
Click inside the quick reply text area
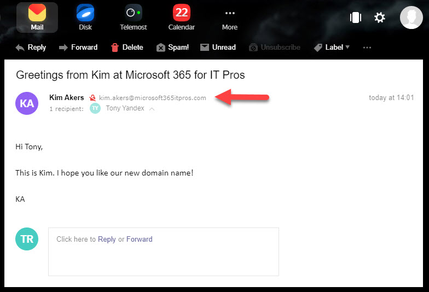coord(164,252)
